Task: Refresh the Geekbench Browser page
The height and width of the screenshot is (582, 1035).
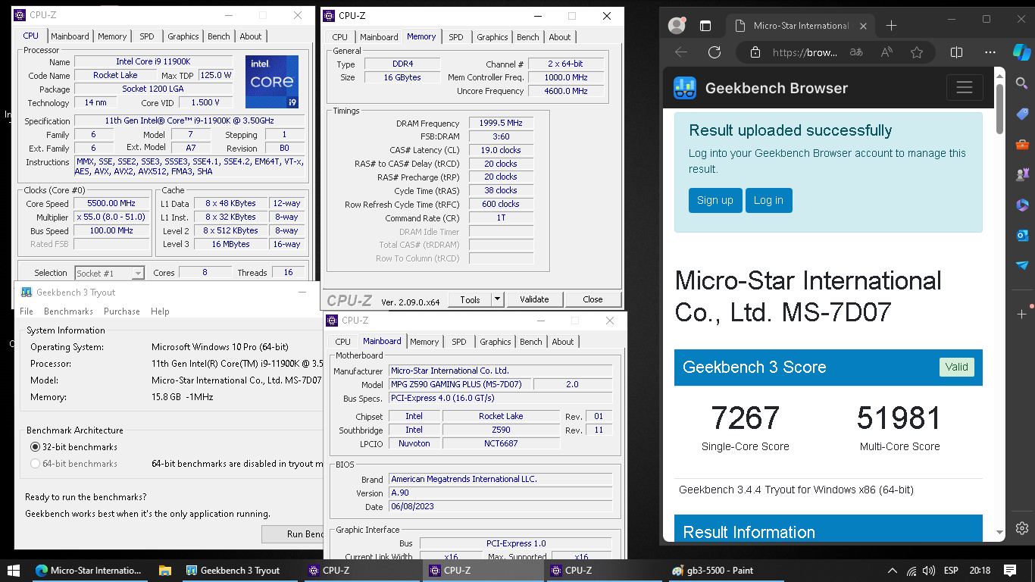Action: 714,52
